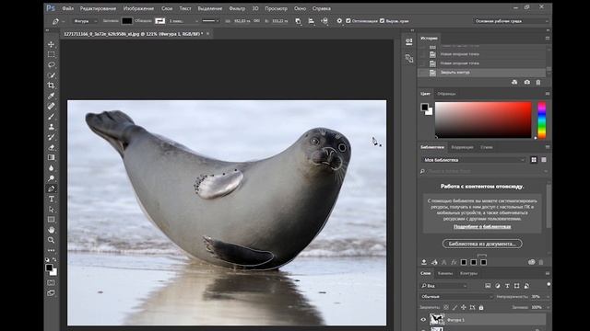This screenshot has height=331, width=590.
Task: Select the Eraser tool
Action: pos(52,147)
